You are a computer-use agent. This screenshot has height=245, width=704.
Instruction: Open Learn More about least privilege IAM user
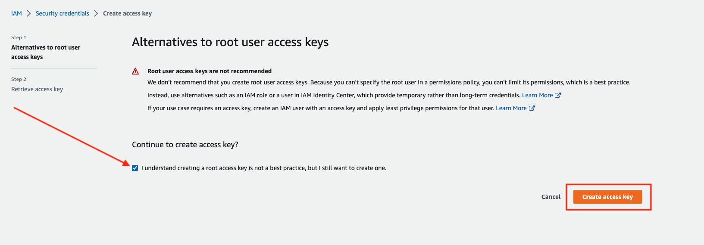pos(511,108)
